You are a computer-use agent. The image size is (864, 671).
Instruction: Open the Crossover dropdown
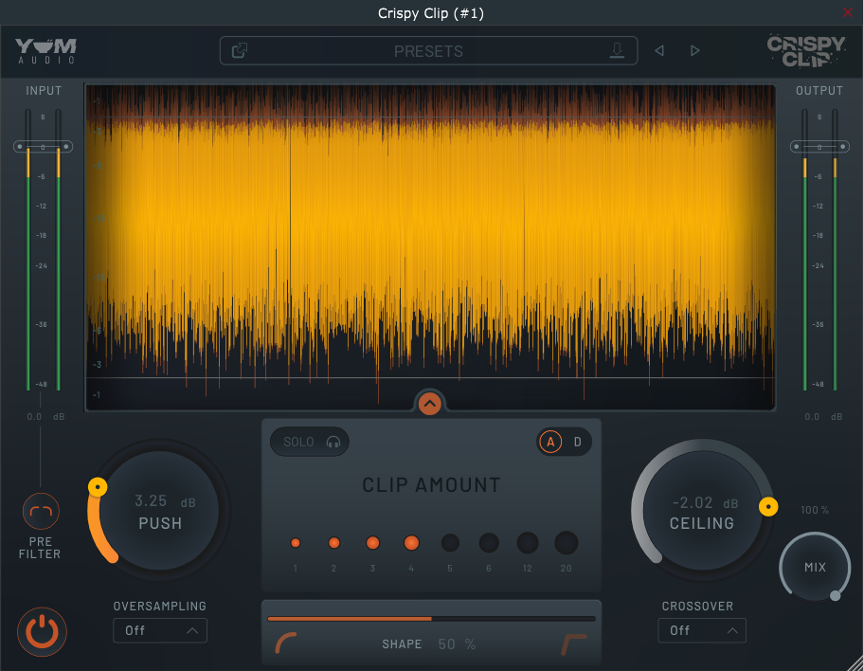tap(701, 630)
